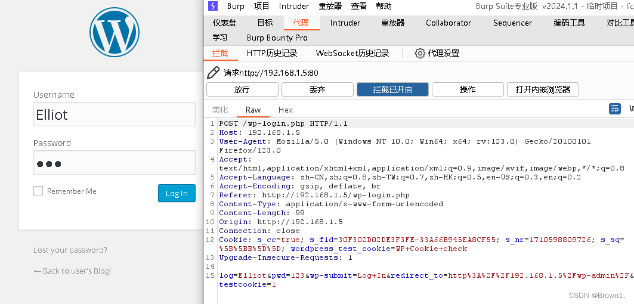Click the POST /wp-login.php request line
Image resolution: width=634 pixels, height=304 pixels.
[x=283, y=123]
